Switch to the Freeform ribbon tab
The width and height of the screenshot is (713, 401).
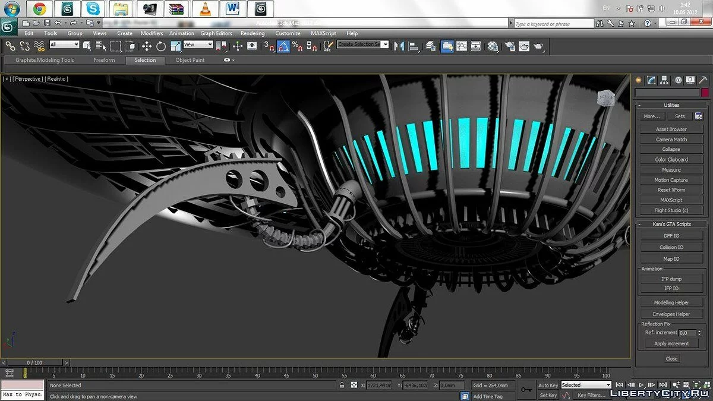104,60
